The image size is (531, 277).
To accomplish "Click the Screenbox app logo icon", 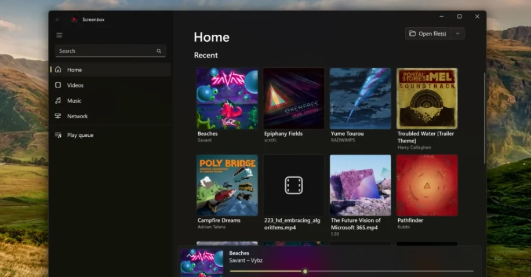I will (x=74, y=20).
